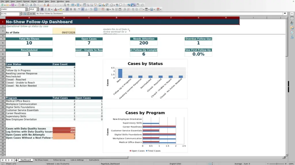Open the sidebar Properties panel icon
The height and width of the screenshot is (165, 295).
pyautogui.click(x=292, y=18)
